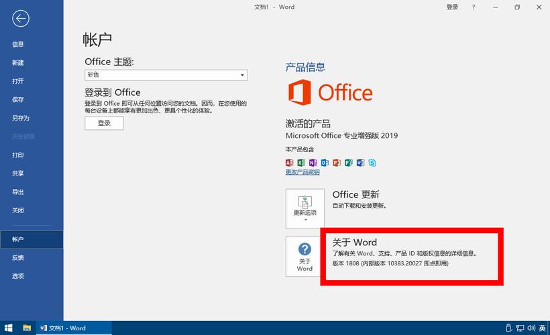Click 关闭 in the sidebar

(18, 210)
